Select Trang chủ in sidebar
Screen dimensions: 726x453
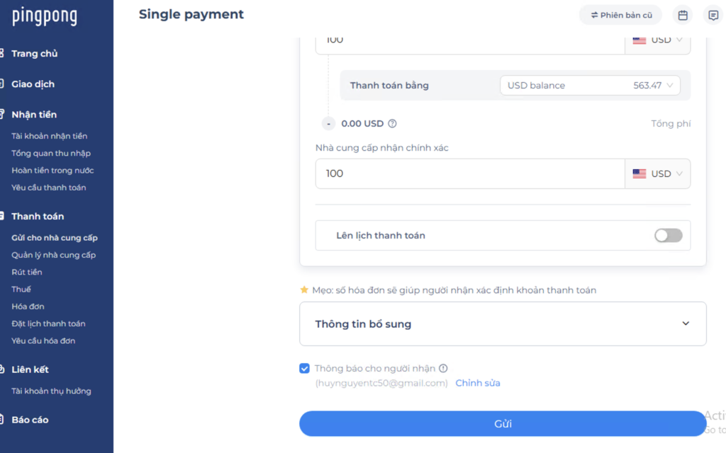click(34, 54)
